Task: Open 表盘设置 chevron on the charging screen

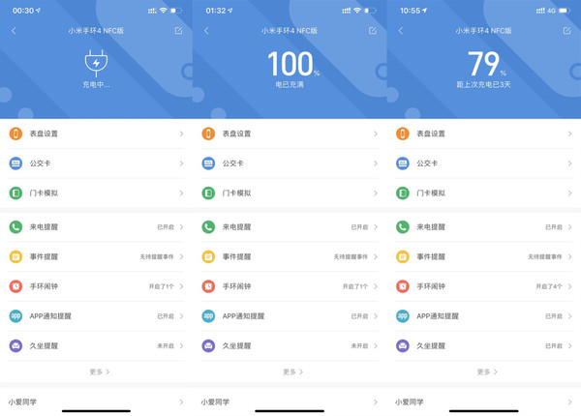Action: tap(182, 134)
